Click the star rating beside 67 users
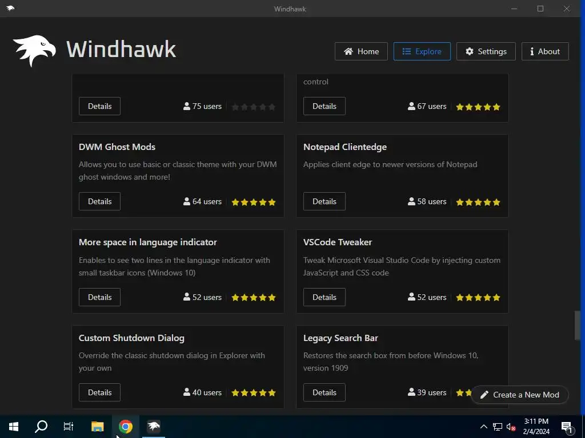Image resolution: width=585 pixels, height=438 pixels. (x=478, y=107)
